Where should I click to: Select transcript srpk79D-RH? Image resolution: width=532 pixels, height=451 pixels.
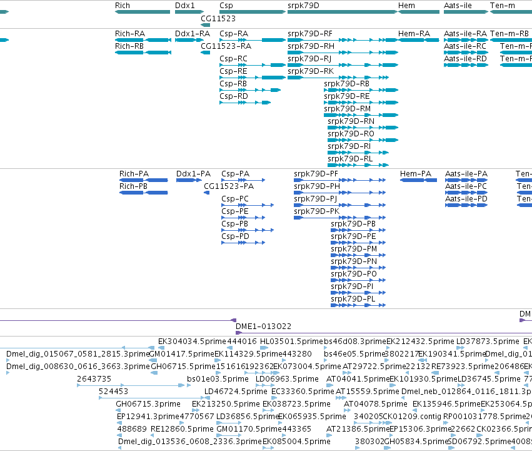[343, 53]
